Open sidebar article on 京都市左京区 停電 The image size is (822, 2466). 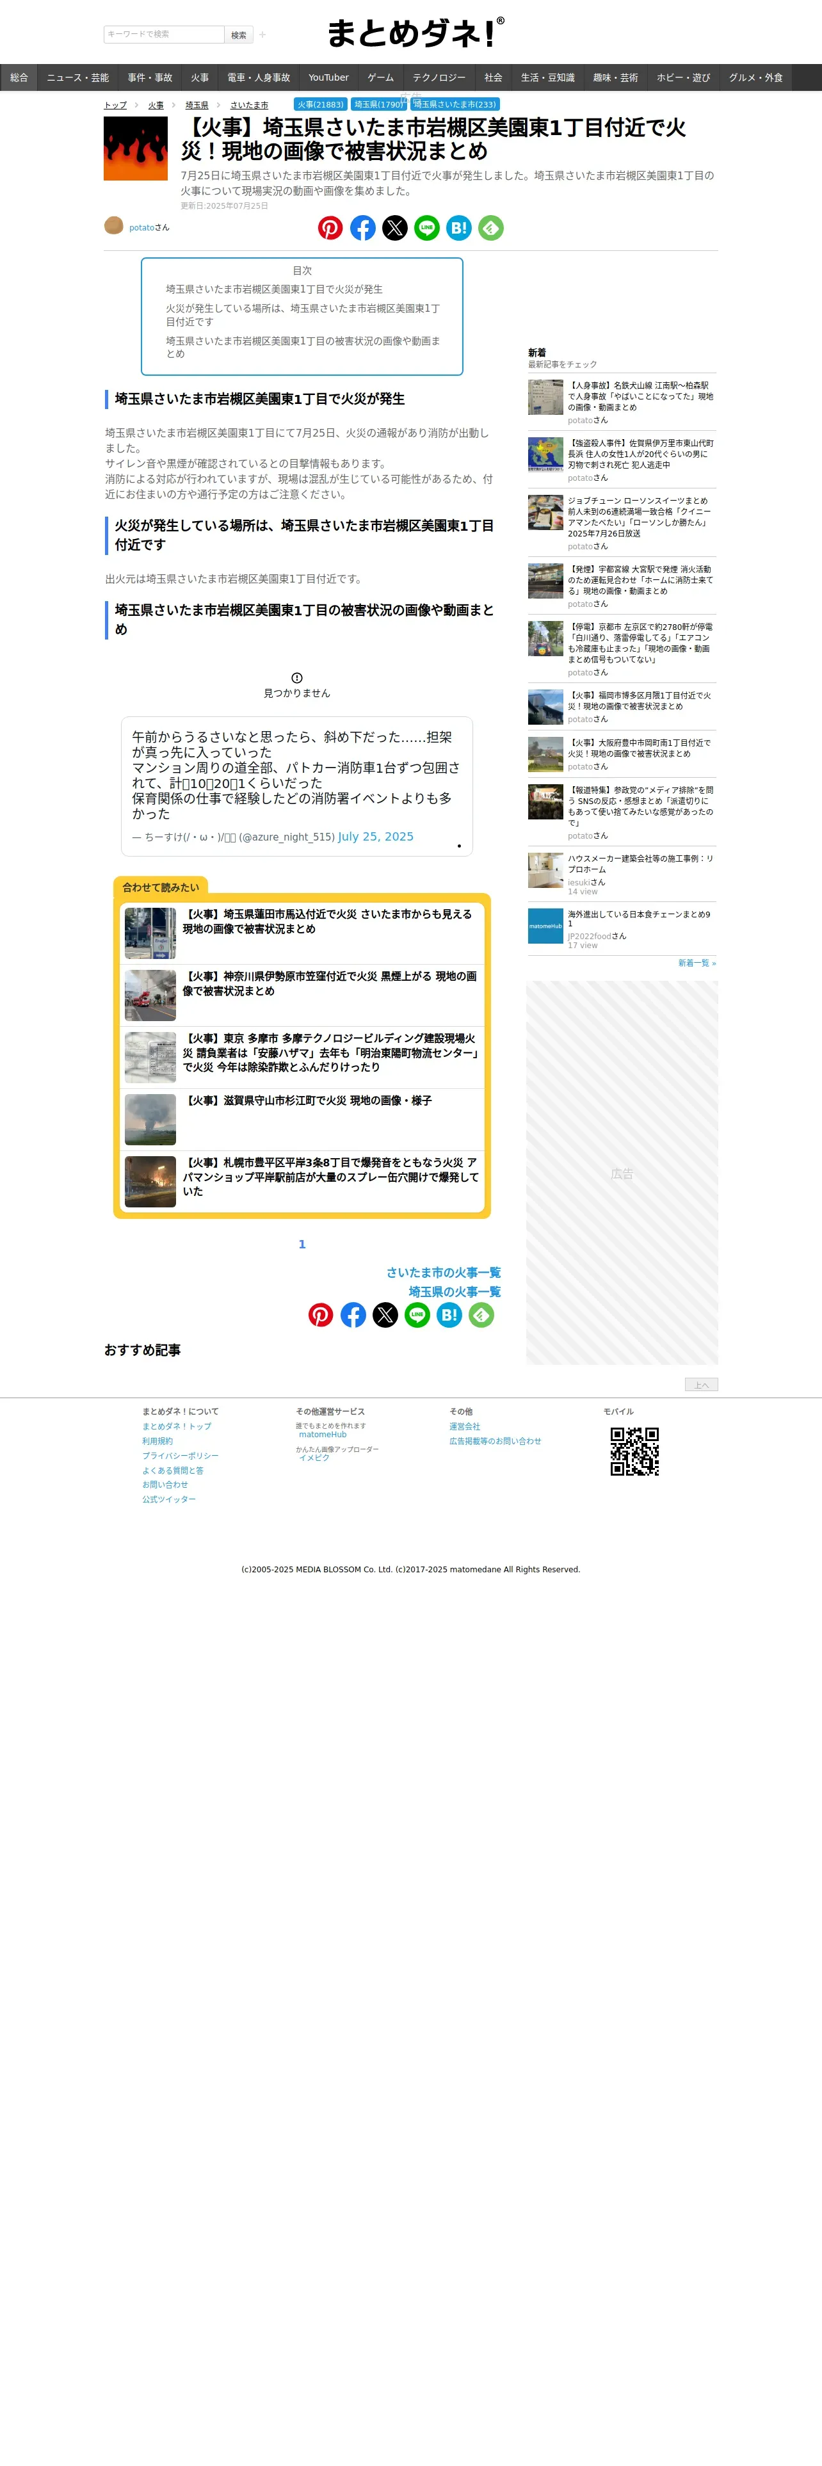(641, 643)
